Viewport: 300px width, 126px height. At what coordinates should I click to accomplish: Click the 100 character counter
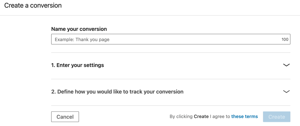point(285,40)
